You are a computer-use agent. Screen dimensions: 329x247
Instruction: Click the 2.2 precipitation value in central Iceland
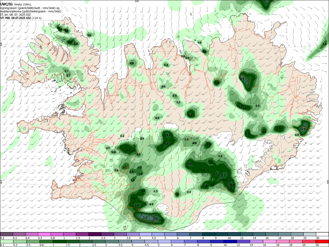pyautogui.click(x=169, y=135)
